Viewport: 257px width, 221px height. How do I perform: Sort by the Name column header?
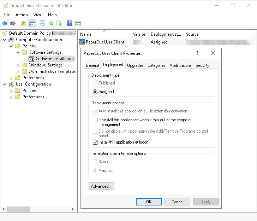[104, 34]
